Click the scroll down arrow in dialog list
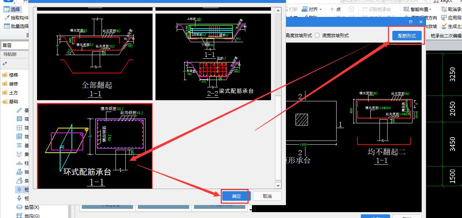 [278, 186]
